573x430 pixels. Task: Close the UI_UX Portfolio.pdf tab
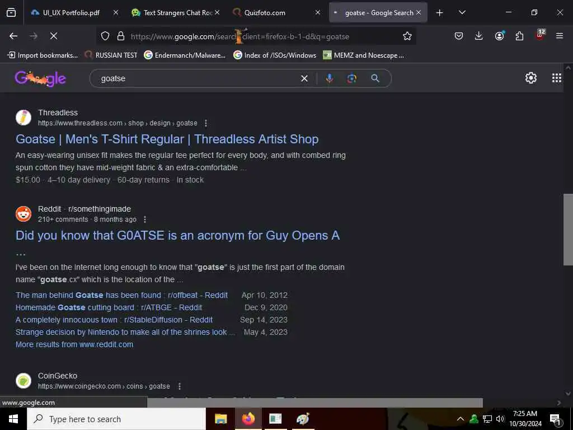116,12
